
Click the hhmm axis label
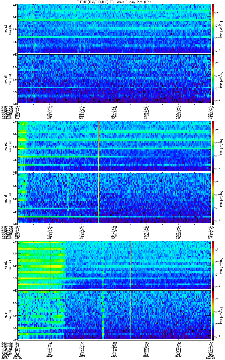5,355
